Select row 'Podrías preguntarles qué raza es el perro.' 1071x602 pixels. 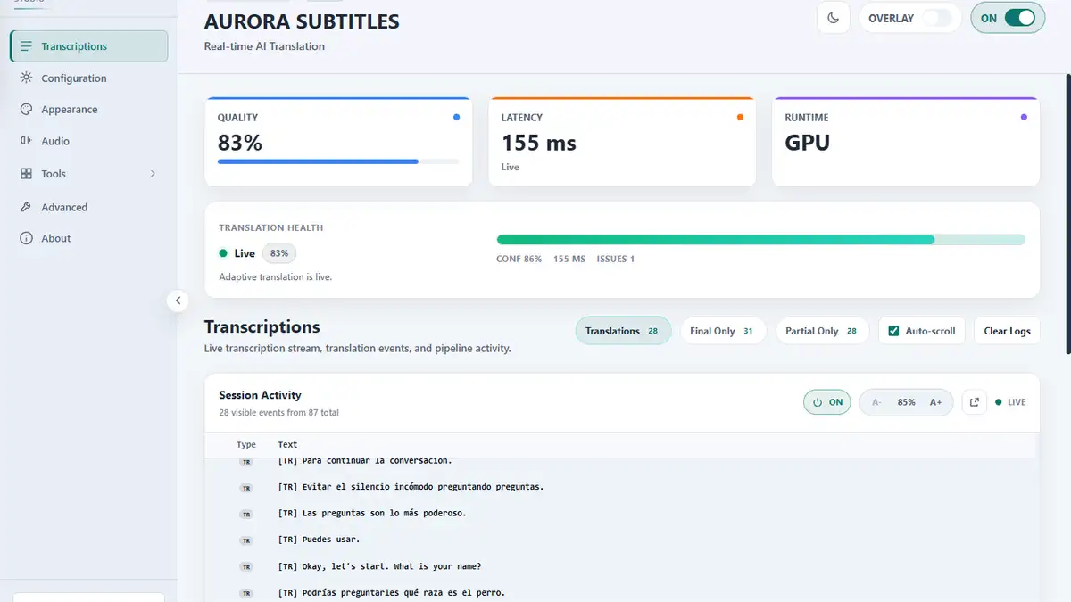coord(622,593)
